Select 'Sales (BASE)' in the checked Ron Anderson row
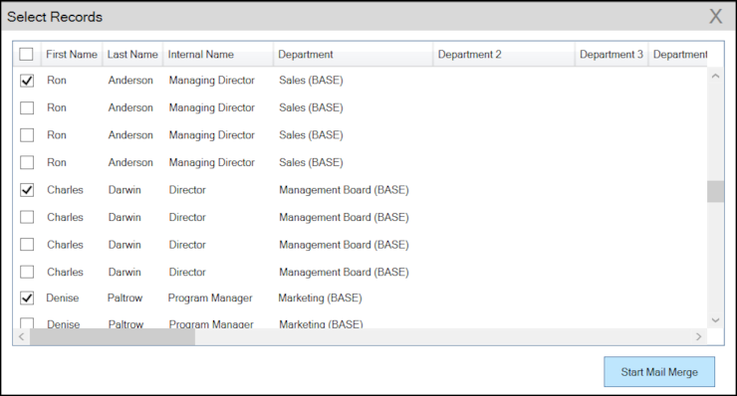Screen dimensions: 737x396 311,81
